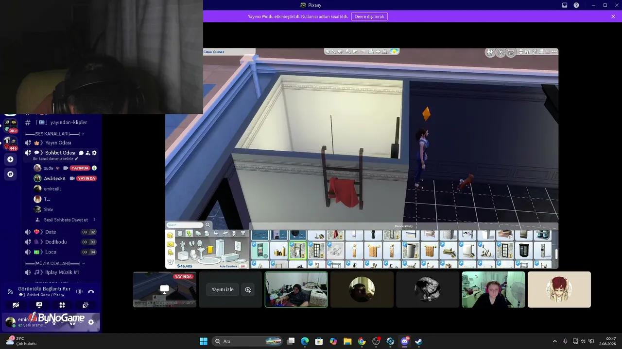The height and width of the screenshot is (349, 622).
Task: Open soundboard icon in voice panel
Action: click(x=86, y=305)
